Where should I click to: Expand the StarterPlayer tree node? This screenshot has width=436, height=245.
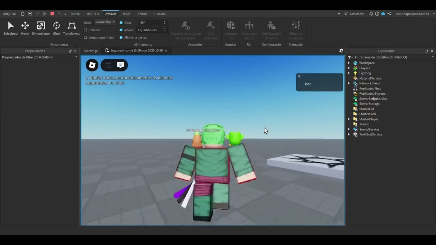[x=349, y=119]
